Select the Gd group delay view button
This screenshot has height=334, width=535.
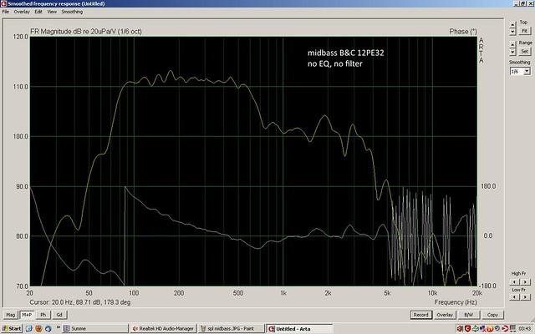pos(59,315)
